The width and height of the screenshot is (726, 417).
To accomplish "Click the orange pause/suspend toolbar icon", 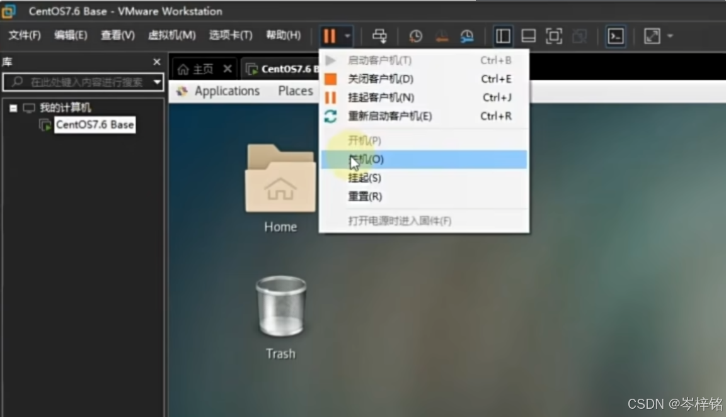I will coord(329,36).
